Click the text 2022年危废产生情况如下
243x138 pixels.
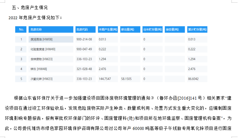tap(35, 17)
